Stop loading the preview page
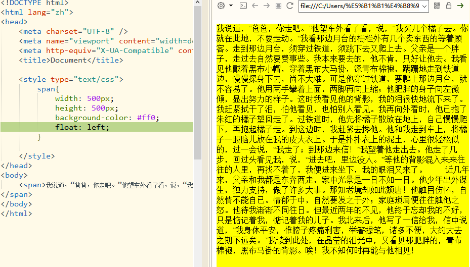Screen dimensions: 470x267 click(278, 6)
